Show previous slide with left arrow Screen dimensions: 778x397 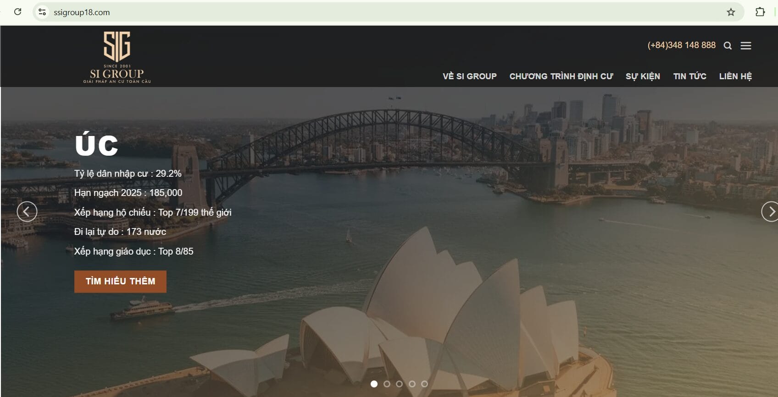point(27,212)
